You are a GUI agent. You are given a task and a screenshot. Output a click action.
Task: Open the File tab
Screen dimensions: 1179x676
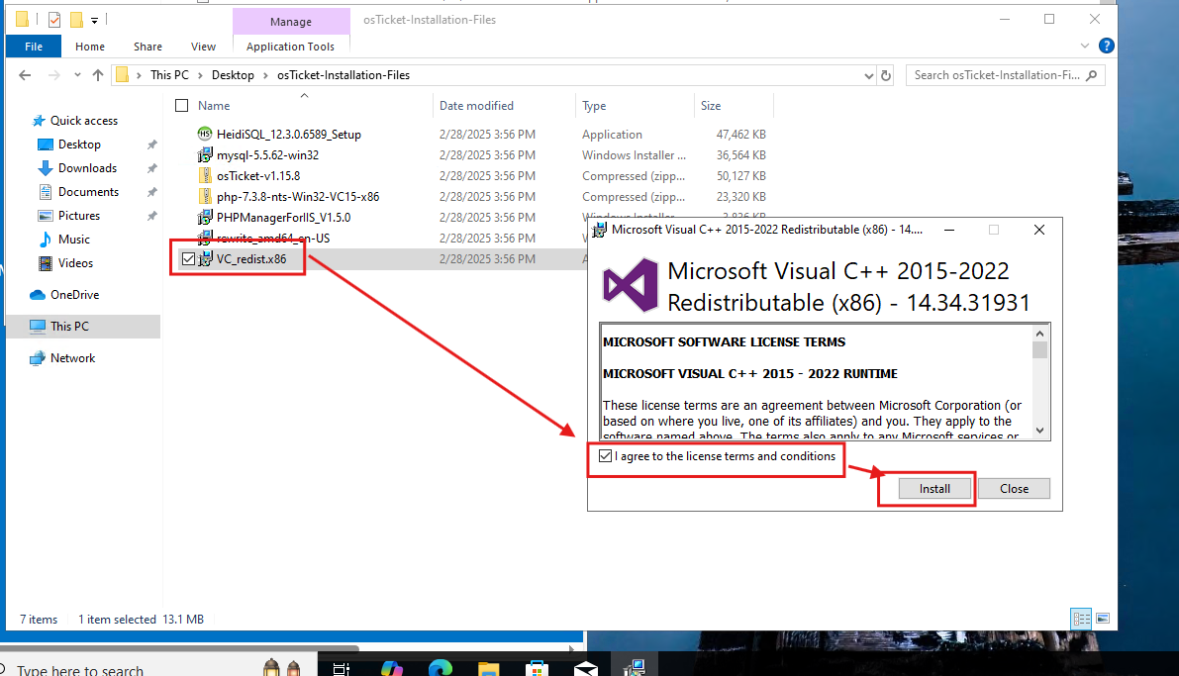pos(33,47)
